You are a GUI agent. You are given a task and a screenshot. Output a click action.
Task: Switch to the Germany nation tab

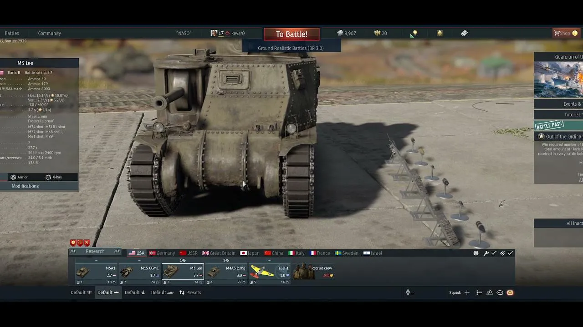click(162, 253)
